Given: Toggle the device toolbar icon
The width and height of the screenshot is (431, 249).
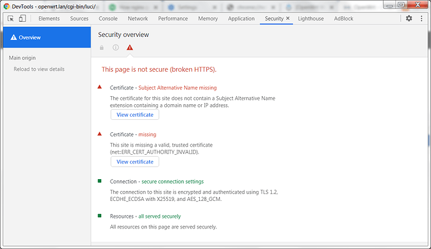Looking at the screenshot, I should click(x=22, y=18).
